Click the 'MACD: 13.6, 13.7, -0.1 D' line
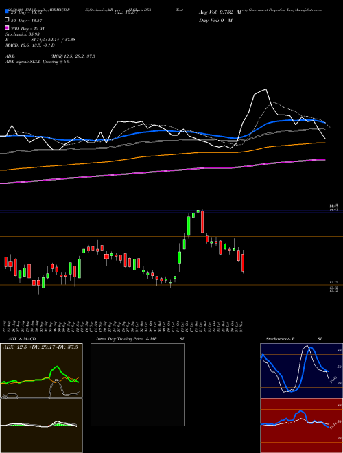This screenshot has width=343, height=453. [x=30, y=45]
